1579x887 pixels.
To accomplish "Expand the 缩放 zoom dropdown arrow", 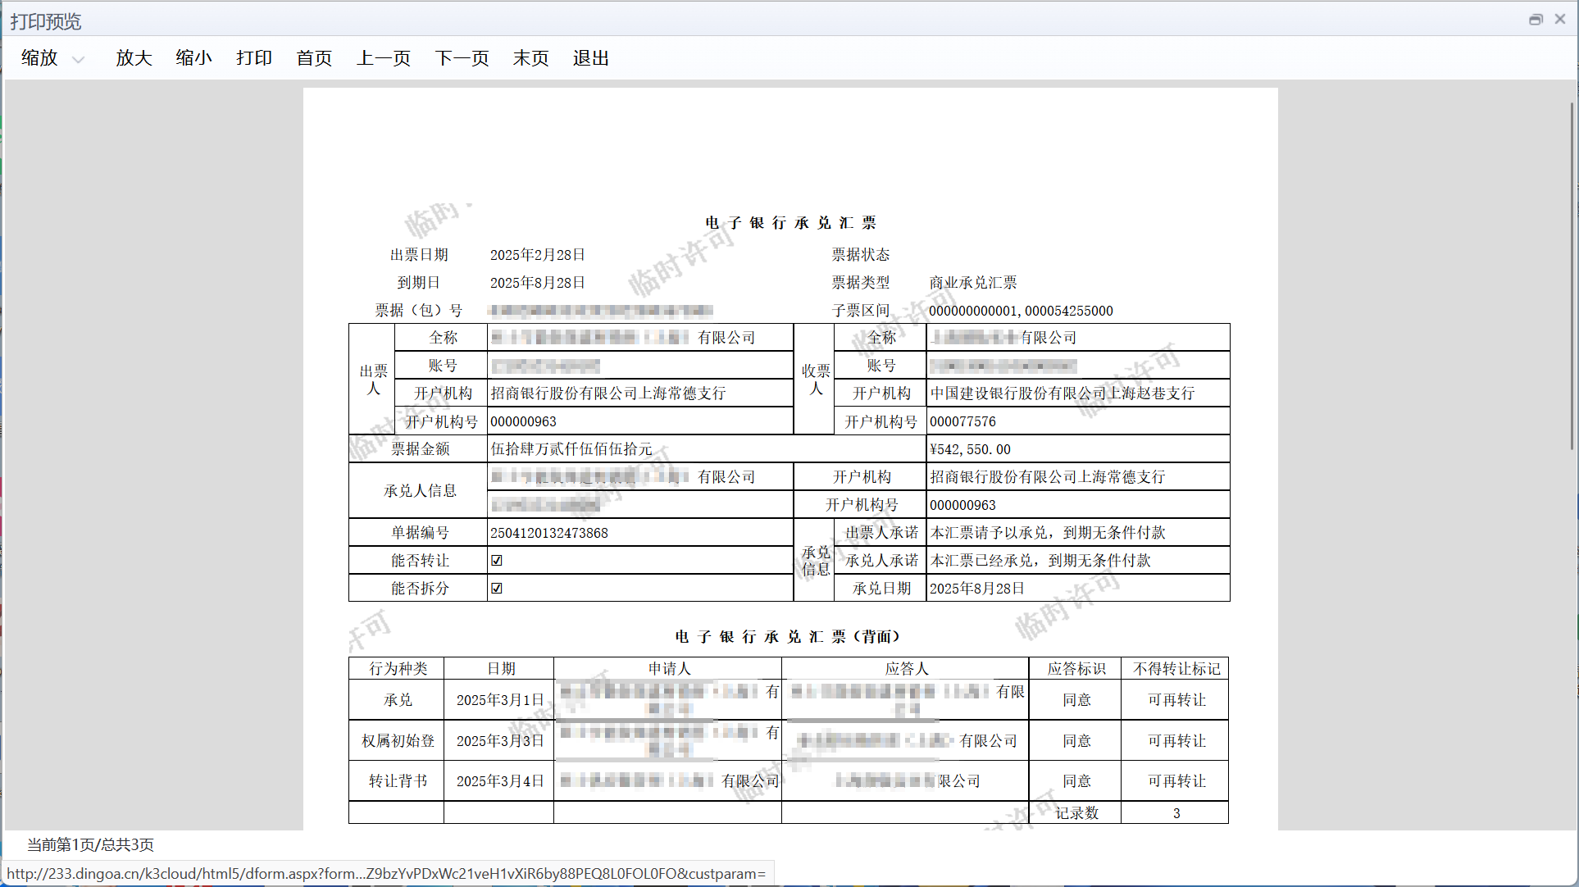I will pyautogui.click(x=79, y=59).
